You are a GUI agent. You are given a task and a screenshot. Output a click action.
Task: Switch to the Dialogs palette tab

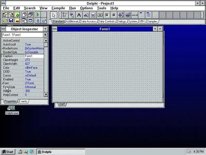click(x=121, y=21)
